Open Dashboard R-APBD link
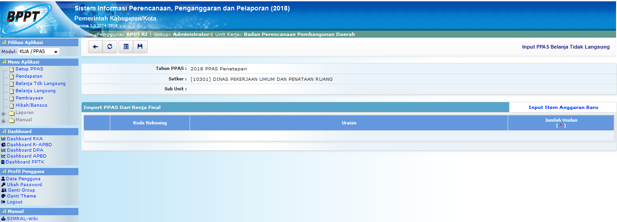The width and height of the screenshot is (617, 222). coord(29,145)
